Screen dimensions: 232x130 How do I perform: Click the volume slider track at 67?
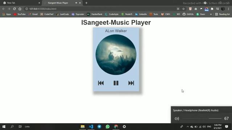[202, 118]
